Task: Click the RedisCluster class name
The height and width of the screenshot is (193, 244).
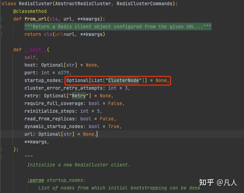Action: pyautogui.click(x=36, y=3)
